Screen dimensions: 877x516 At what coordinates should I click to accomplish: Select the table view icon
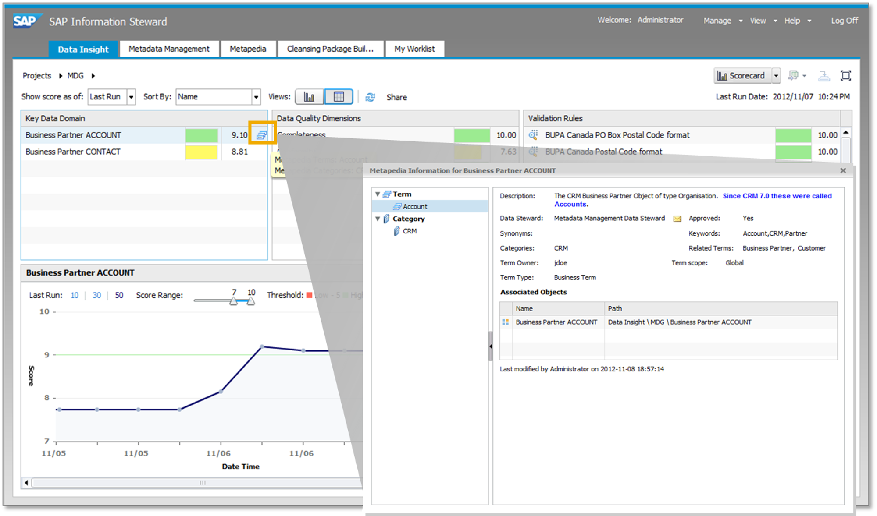point(339,96)
